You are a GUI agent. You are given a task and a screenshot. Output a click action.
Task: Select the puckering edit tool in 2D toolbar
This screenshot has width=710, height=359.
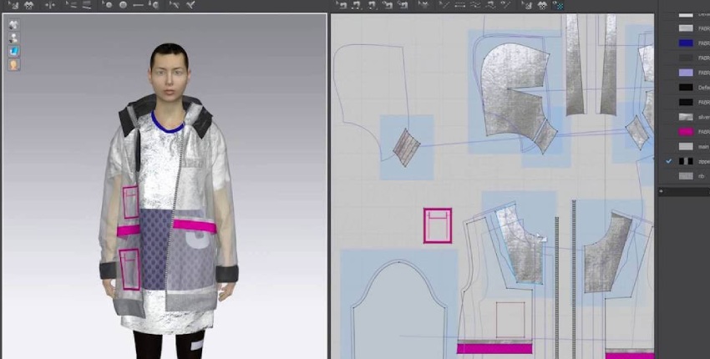tap(505, 5)
